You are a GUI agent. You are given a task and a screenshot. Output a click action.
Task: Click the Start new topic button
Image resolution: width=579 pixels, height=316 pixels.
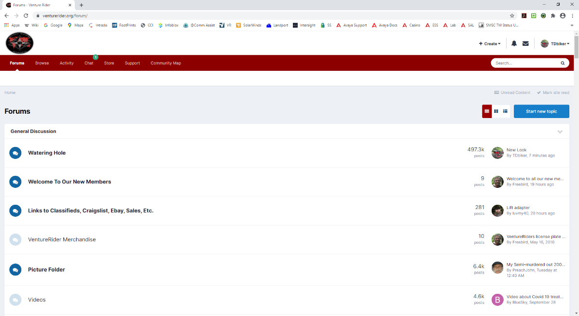541,111
